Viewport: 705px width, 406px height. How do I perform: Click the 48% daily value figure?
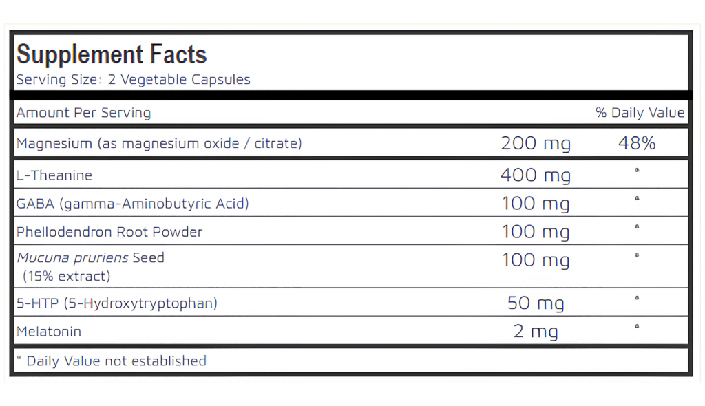637,143
